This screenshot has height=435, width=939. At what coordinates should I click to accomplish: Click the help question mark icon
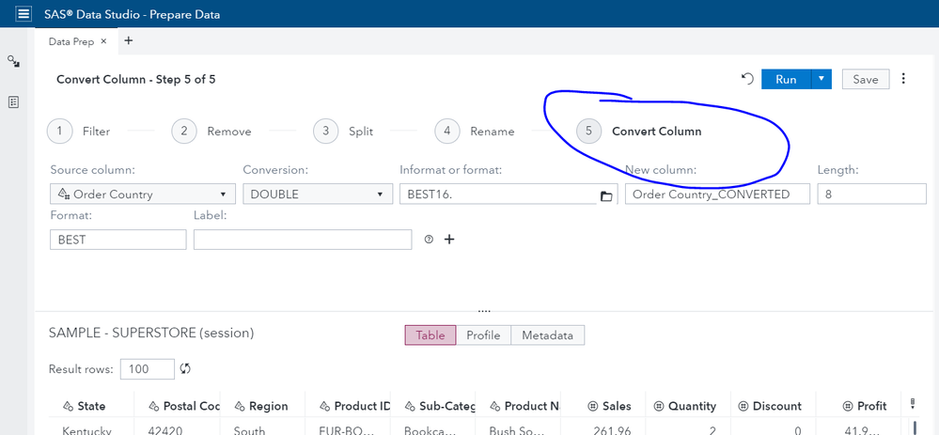pos(430,240)
